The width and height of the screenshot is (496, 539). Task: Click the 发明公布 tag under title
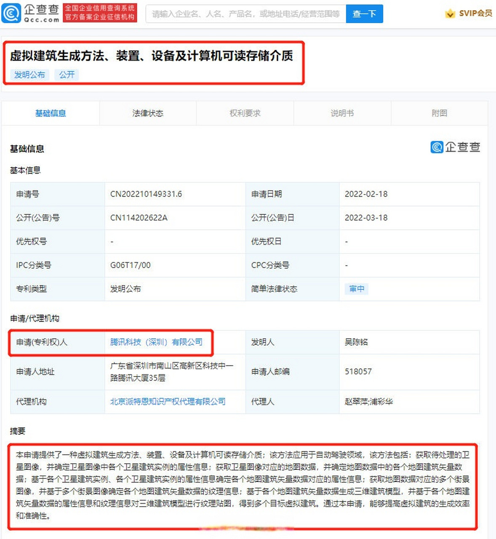click(29, 75)
